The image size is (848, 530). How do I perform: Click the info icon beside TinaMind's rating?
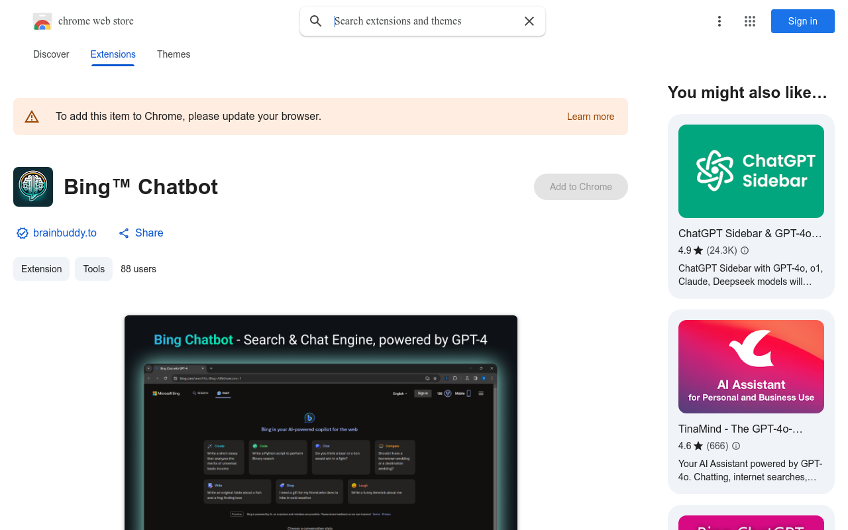tap(735, 446)
